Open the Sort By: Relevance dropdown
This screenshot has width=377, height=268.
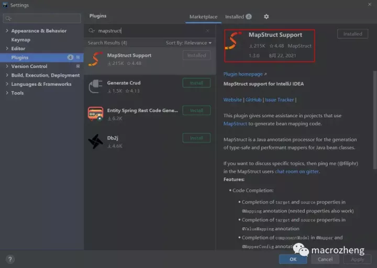(x=188, y=43)
